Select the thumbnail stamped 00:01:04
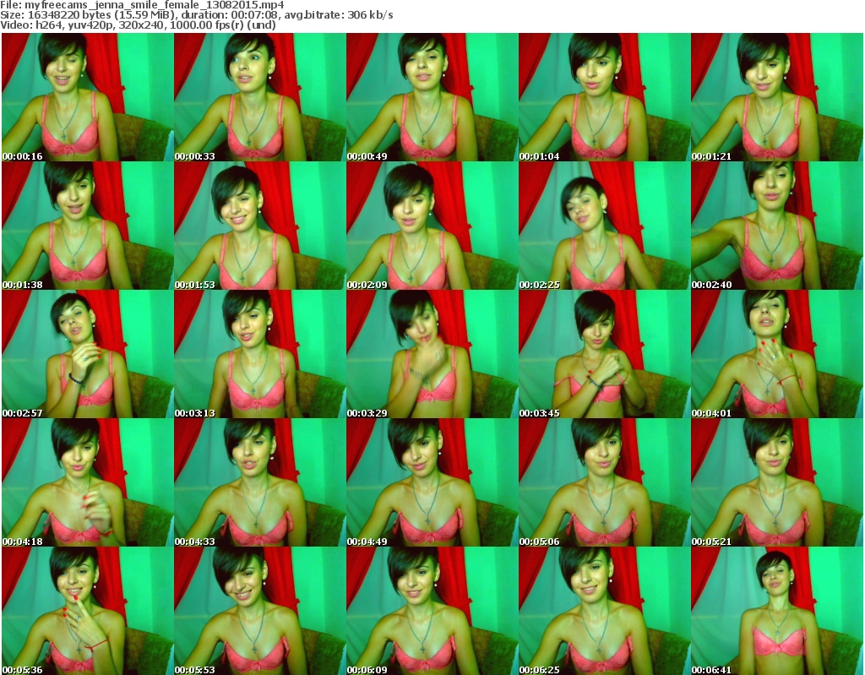This screenshot has width=865, height=675. pyautogui.click(x=604, y=96)
